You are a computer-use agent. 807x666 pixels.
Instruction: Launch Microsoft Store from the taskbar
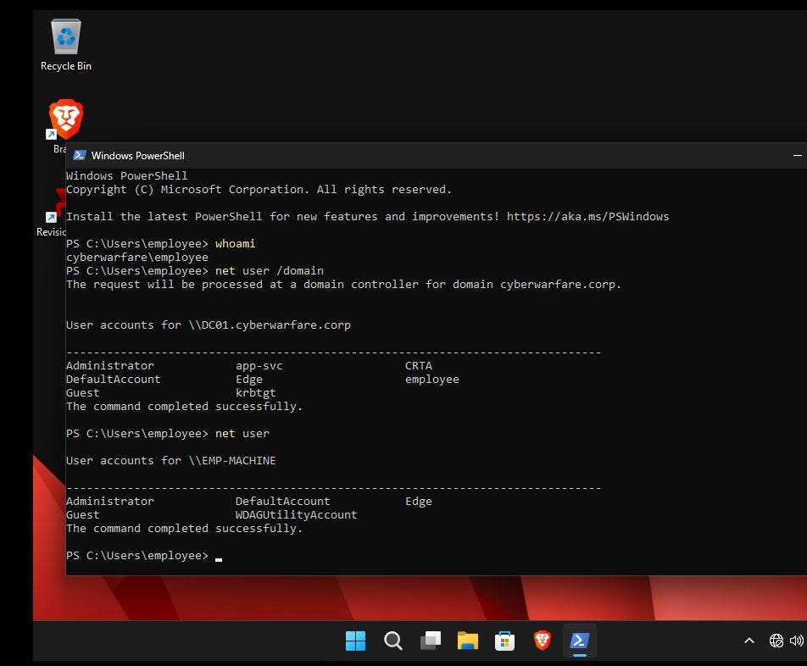[504, 641]
